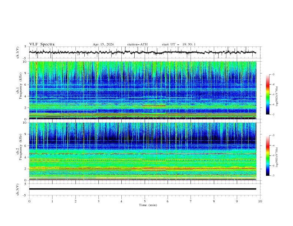Click the lower PSD color scale bar

(x=267, y=155)
